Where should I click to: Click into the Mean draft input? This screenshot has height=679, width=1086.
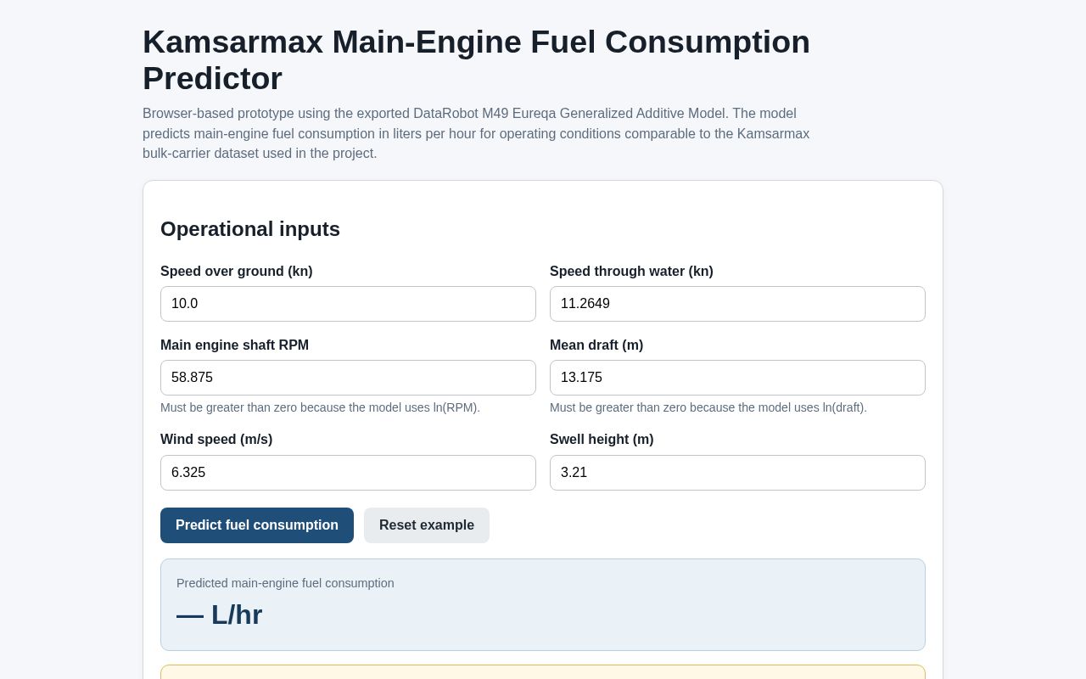737,378
